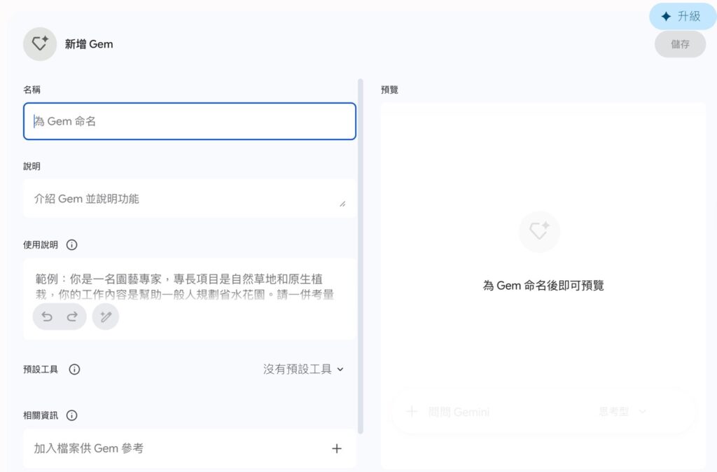The width and height of the screenshot is (717, 472).
Task: Click the Gem placeholder icon in preview
Action: point(539,231)
